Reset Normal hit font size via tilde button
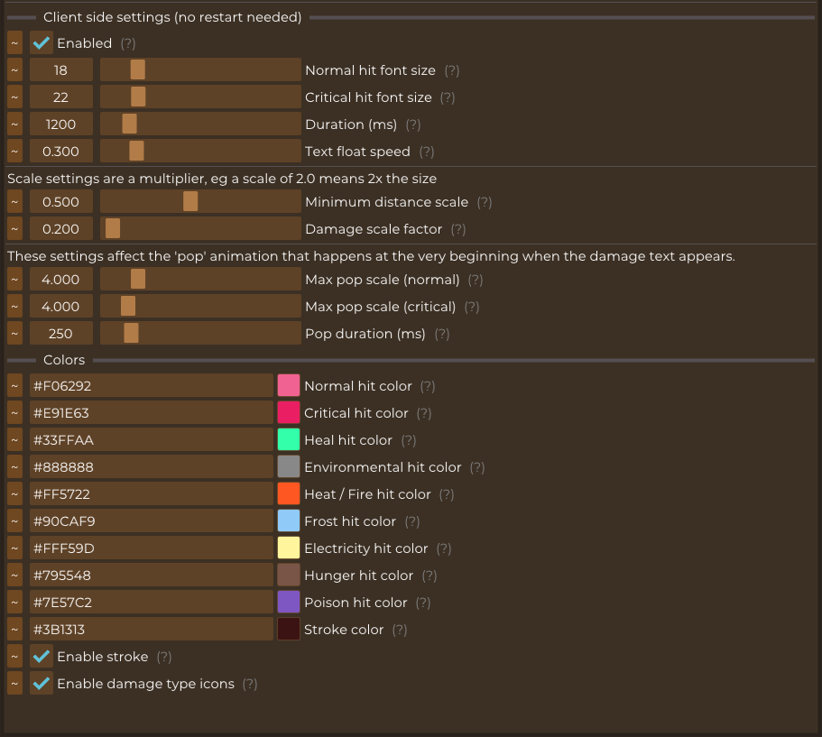The width and height of the screenshot is (822, 737). [x=14, y=70]
